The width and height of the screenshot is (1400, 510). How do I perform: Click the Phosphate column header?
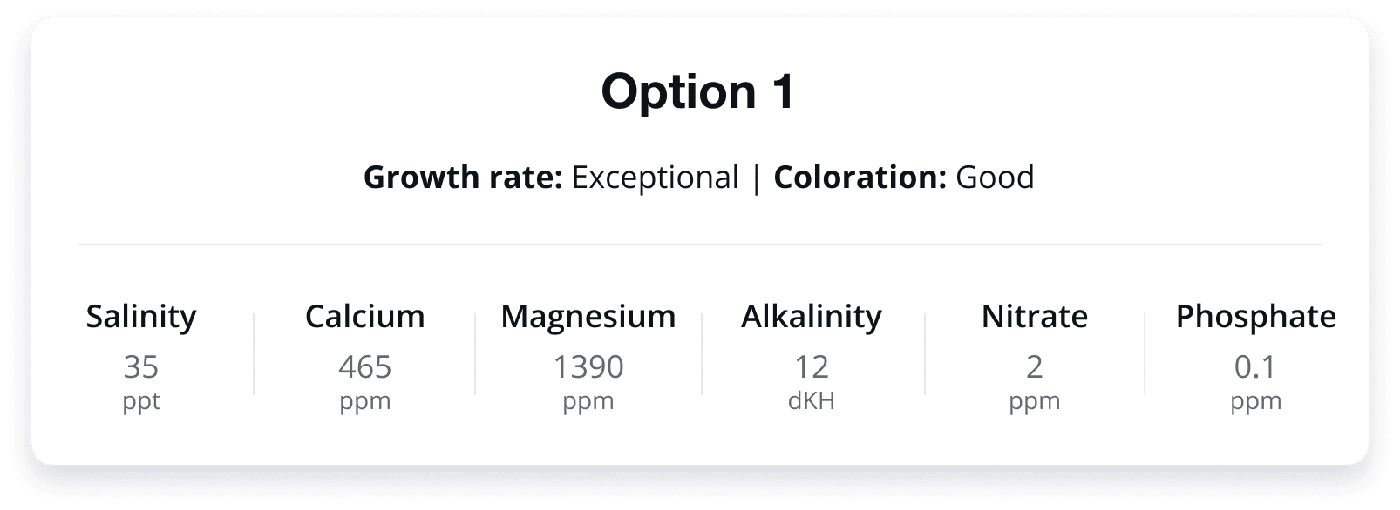(1255, 317)
